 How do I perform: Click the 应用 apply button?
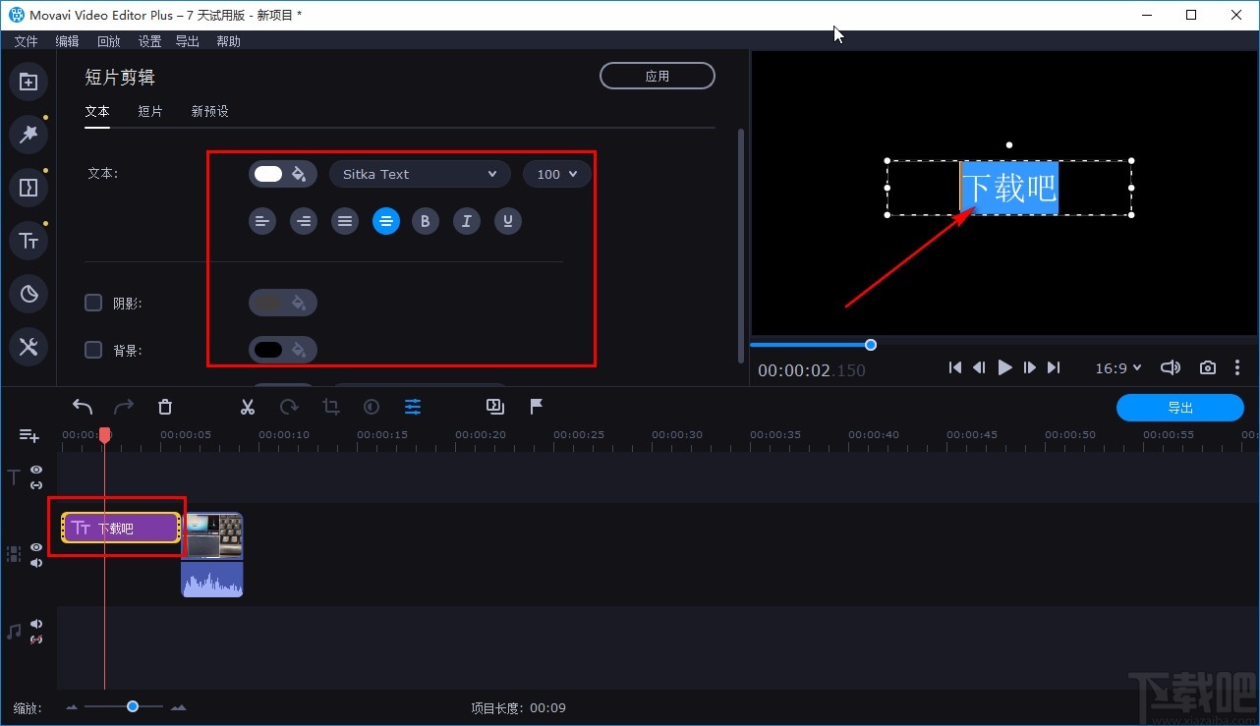click(658, 76)
